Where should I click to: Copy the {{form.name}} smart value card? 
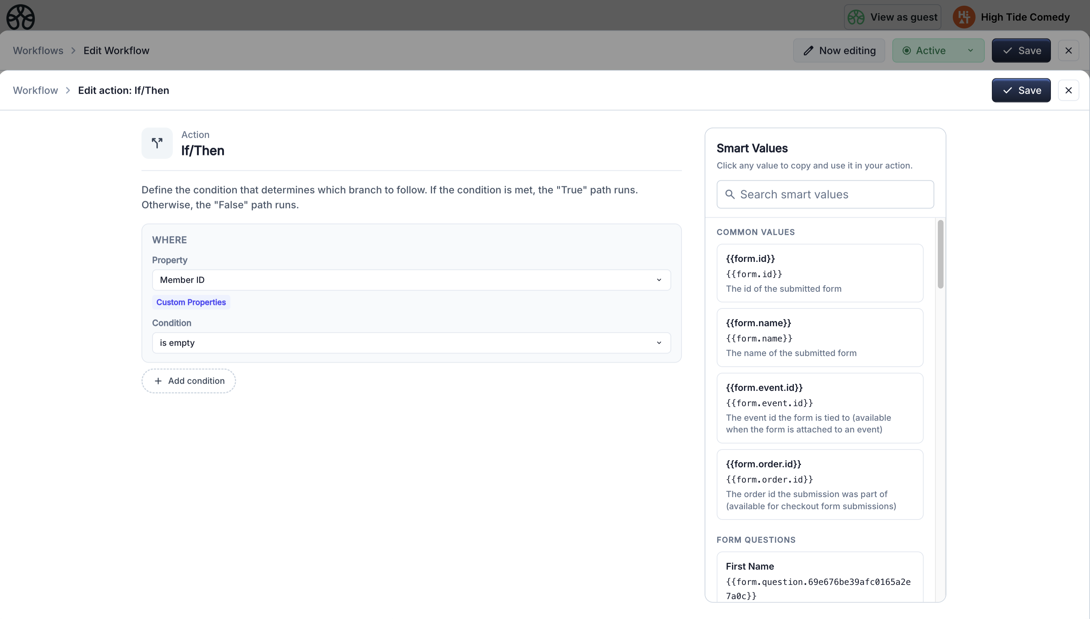(819, 338)
